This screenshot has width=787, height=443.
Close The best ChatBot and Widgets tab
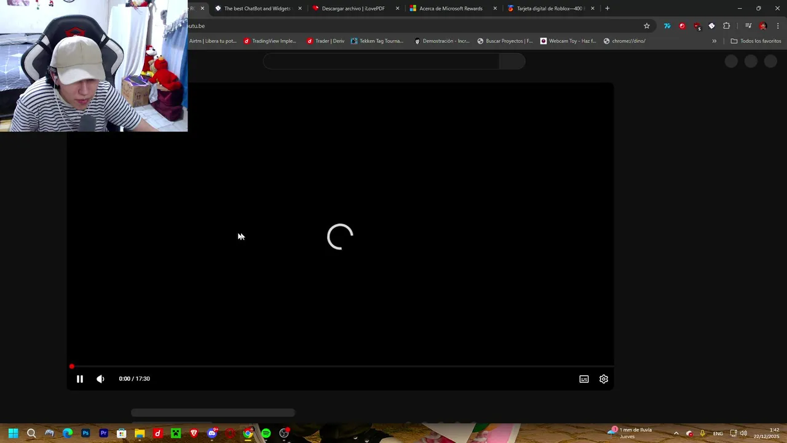(300, 9)
